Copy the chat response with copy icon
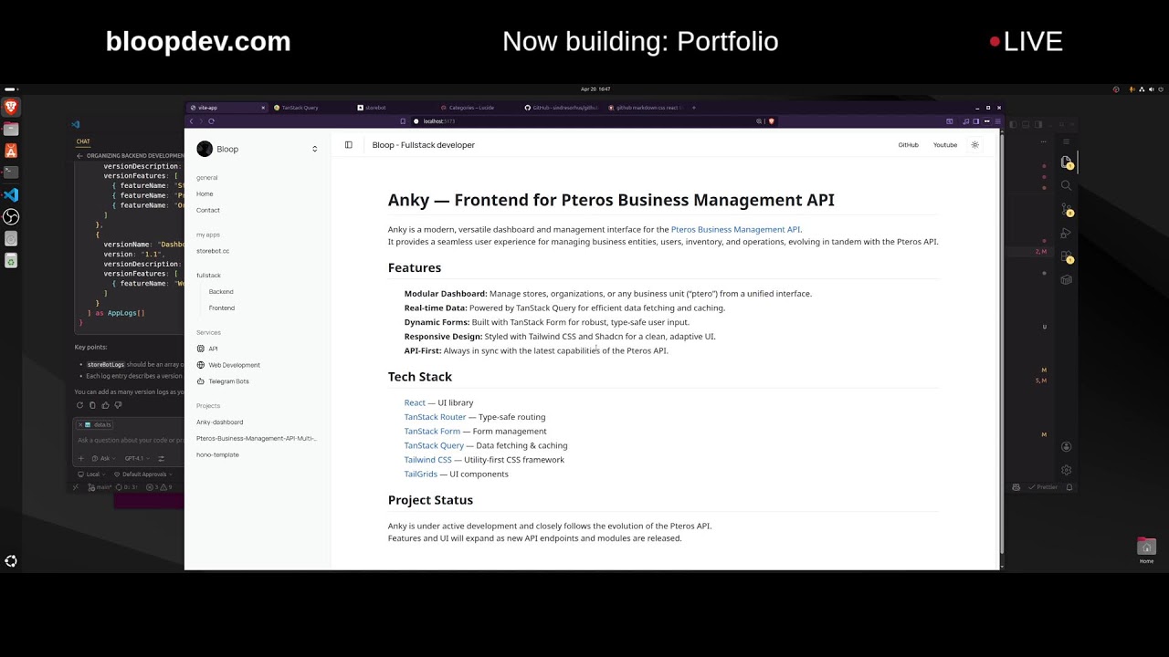The height and width of the screenshot is (657, 1169). tap(92, 405)
